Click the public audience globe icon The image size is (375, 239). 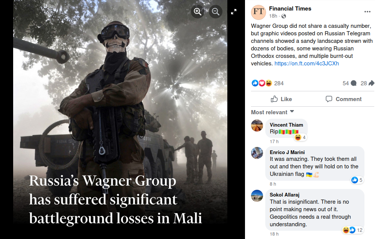(284, 16)
